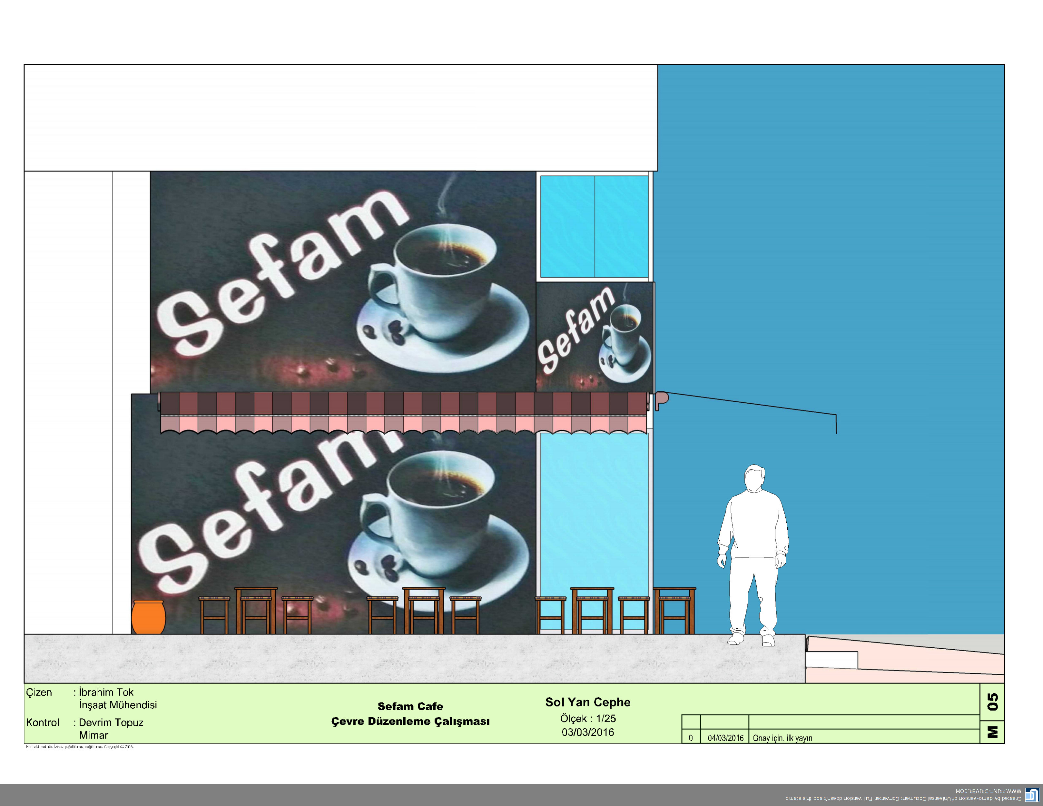Click the awning arm bracket at wall corner
This screenshot has height=806, width=1043.
[661, 400]
